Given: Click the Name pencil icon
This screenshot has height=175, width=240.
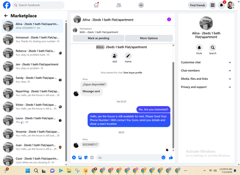Looking at the screenshot, I should tap(128, 56).
